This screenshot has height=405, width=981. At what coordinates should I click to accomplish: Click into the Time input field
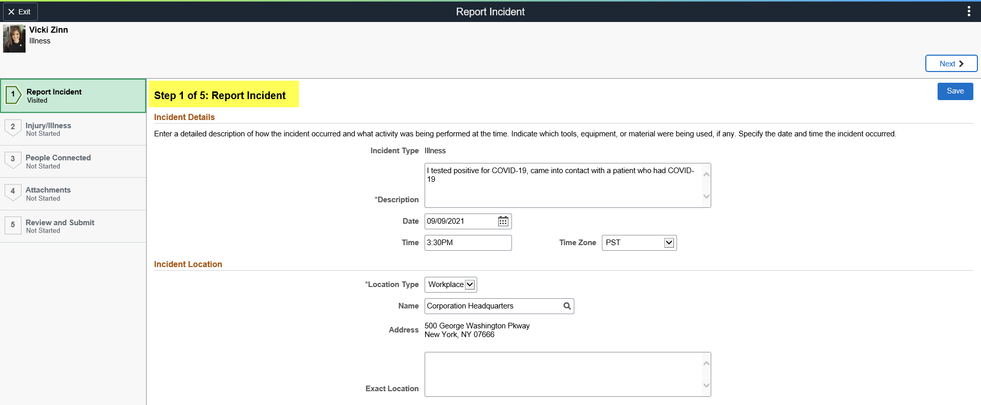coord(468,243)
